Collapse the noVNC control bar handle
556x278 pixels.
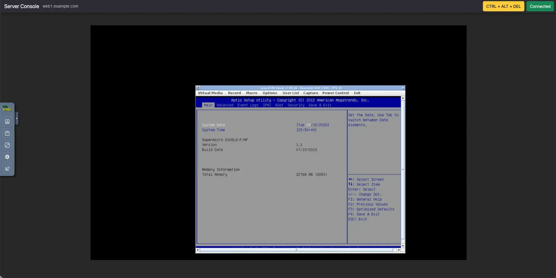(17, 118)
